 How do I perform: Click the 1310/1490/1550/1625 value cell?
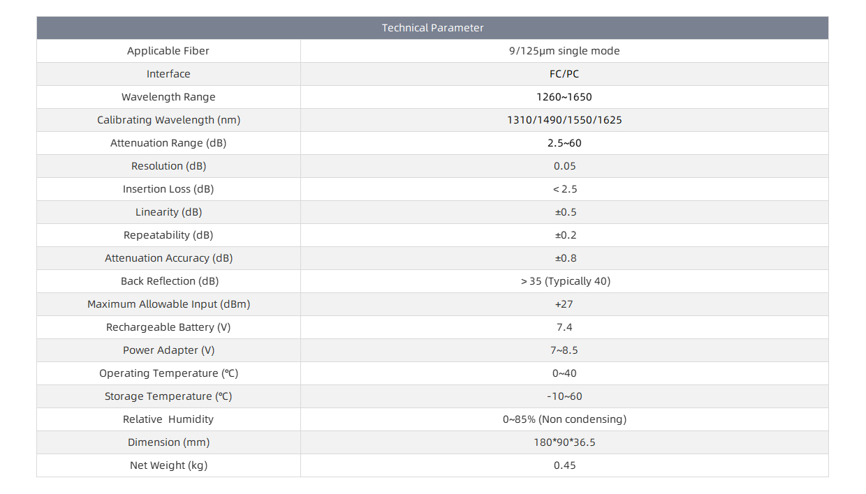coord(564,120)
